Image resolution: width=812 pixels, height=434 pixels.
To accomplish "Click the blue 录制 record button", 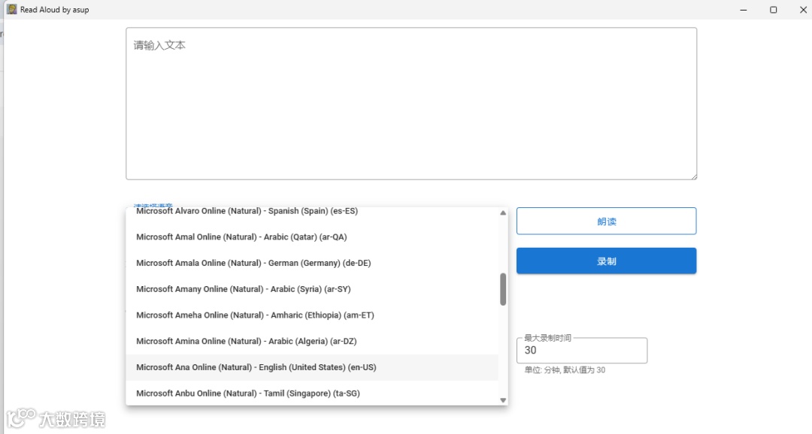I will (x=607, y=261).
